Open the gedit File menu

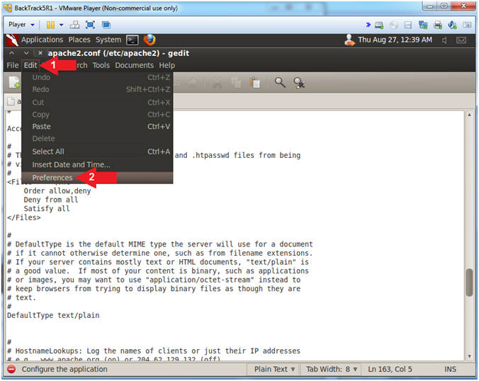click(x=13, y=65)
